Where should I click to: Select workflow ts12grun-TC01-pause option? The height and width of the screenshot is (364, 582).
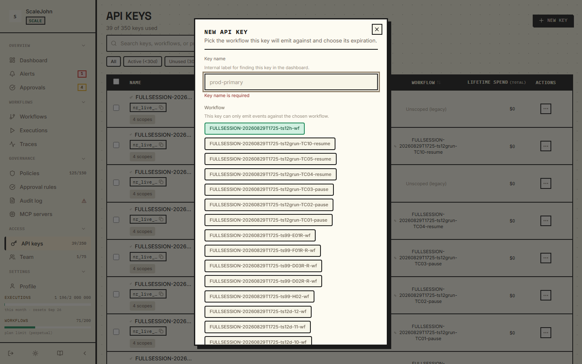point(268,220)
